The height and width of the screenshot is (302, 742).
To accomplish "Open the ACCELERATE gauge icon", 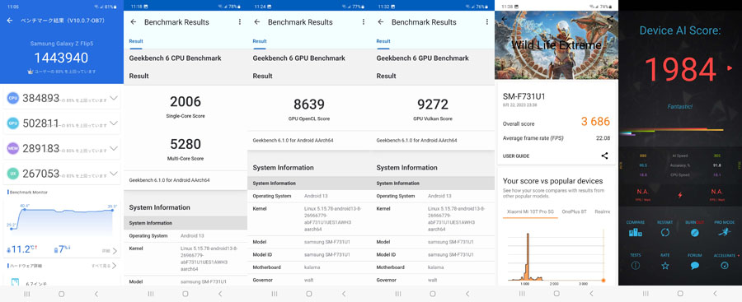I will [x=724, y=266].
